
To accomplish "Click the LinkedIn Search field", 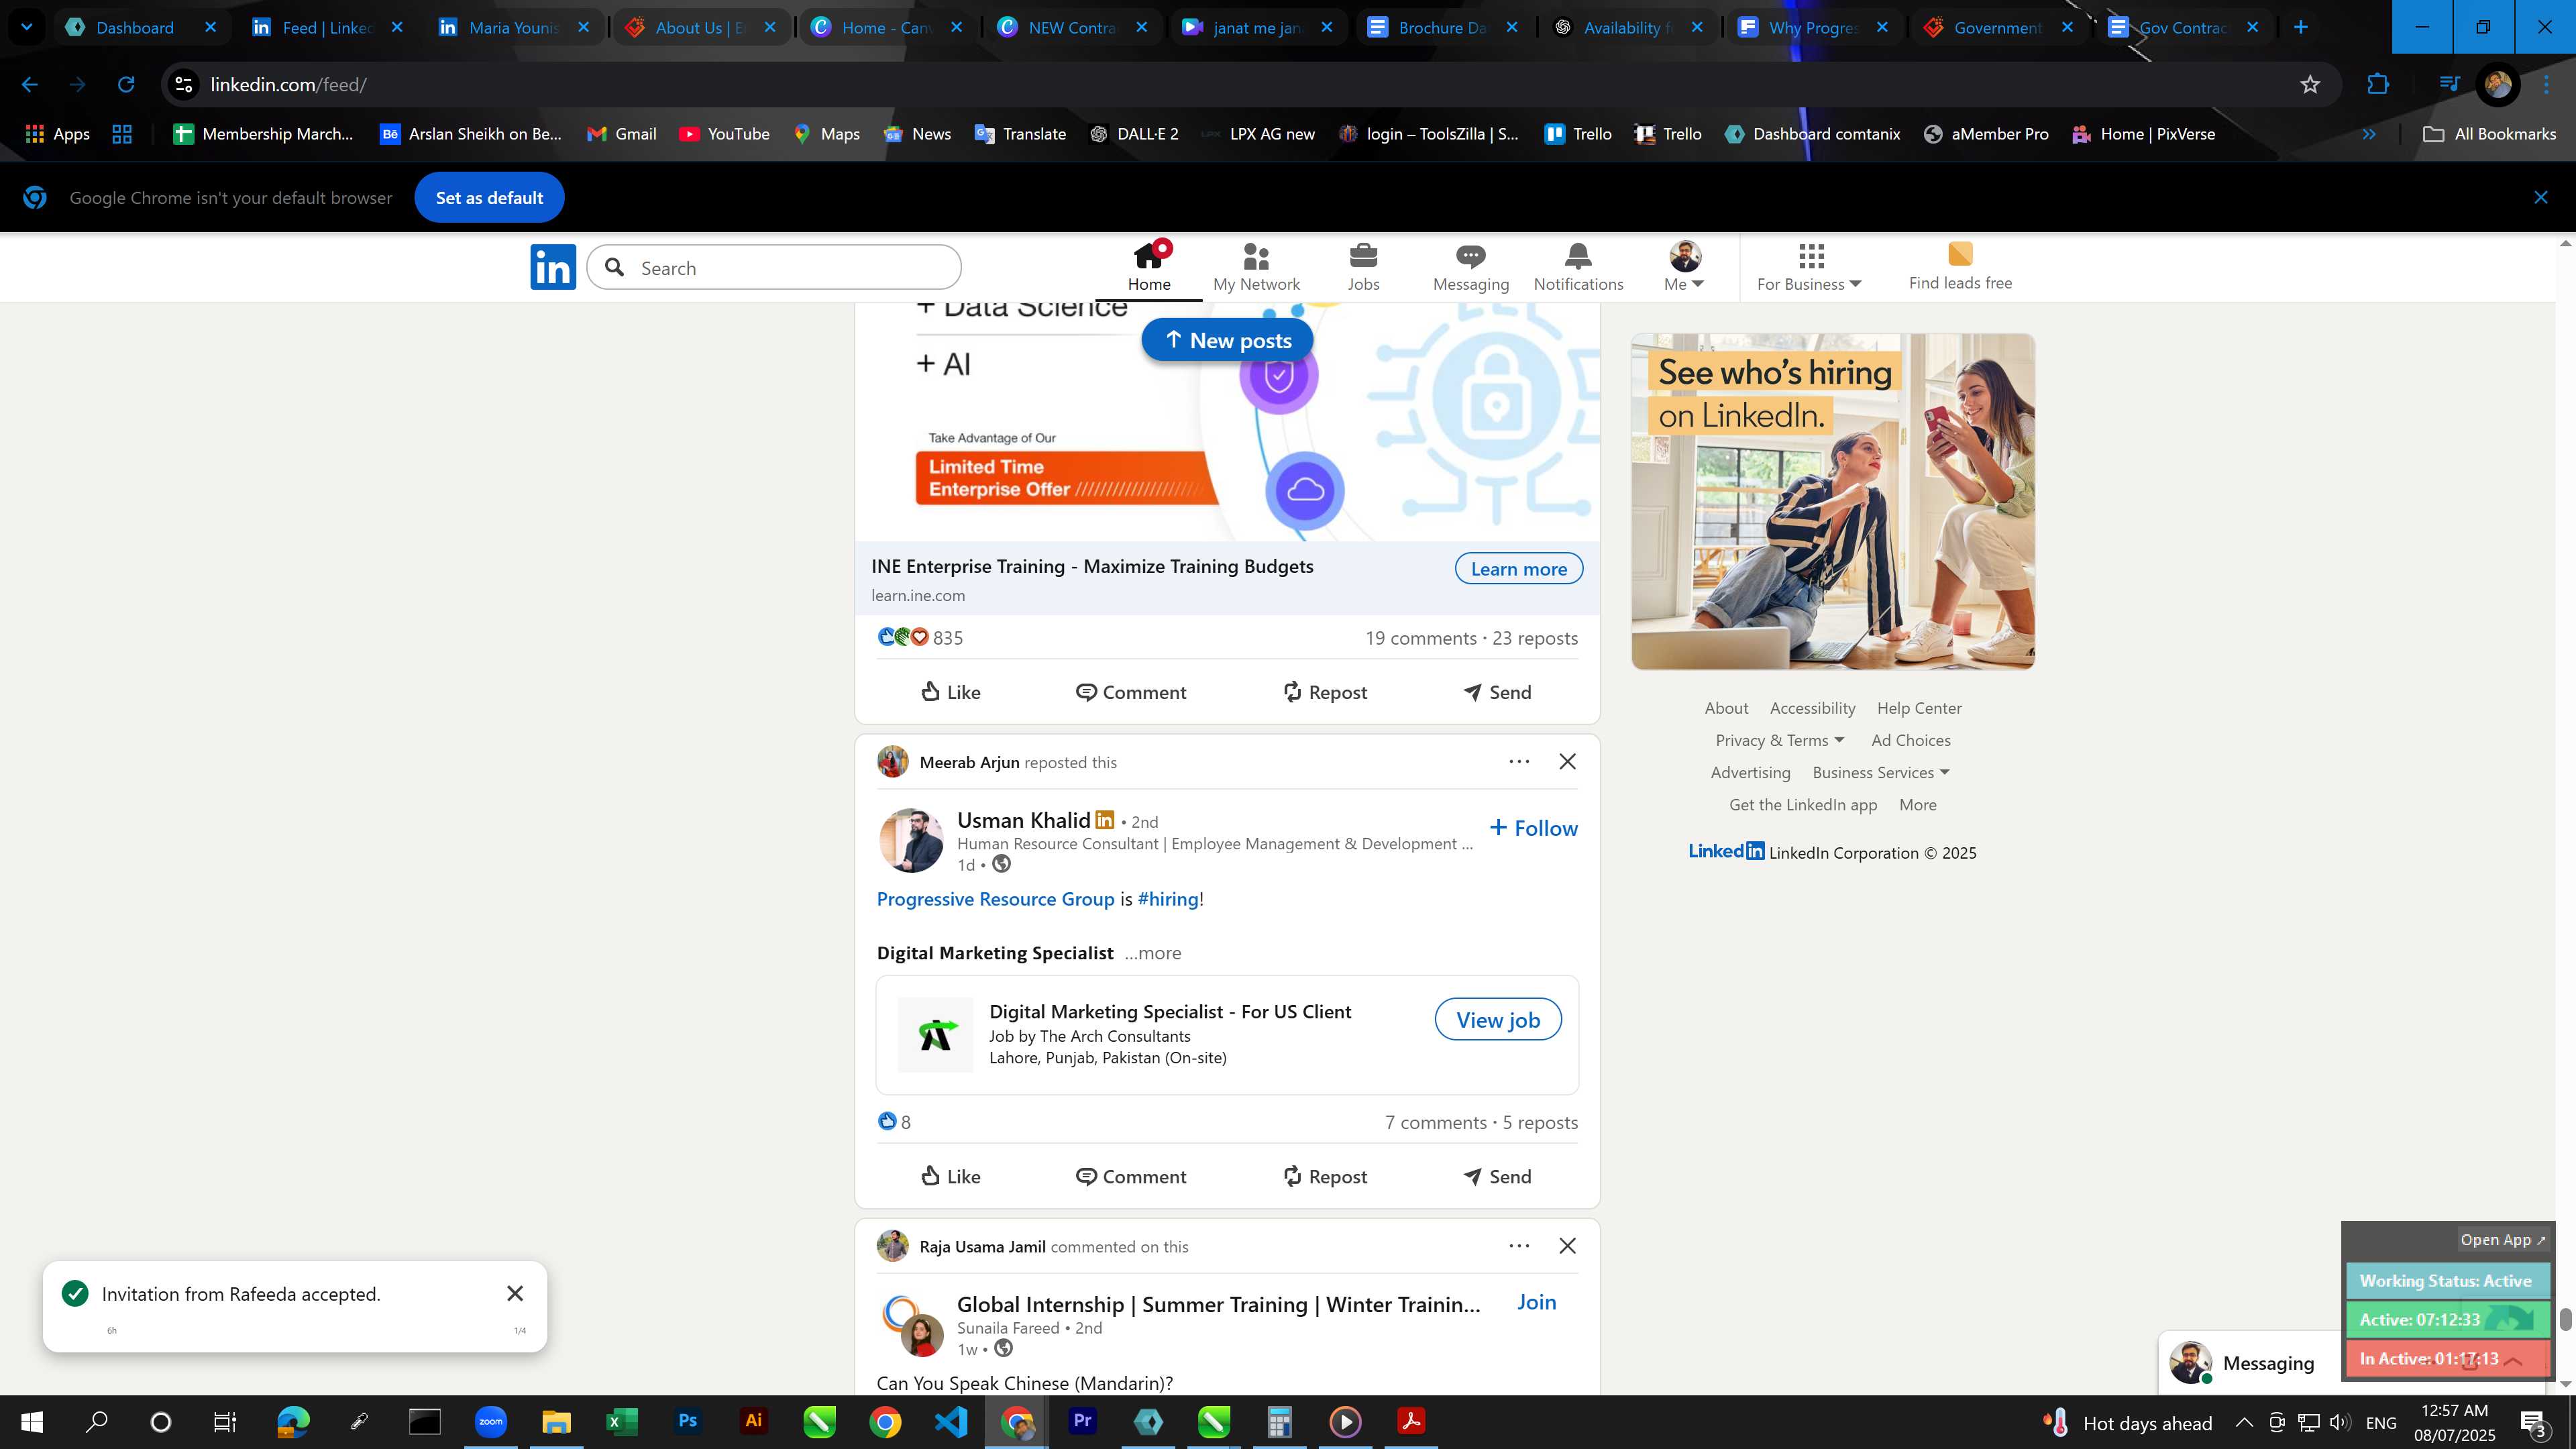I will [x=774, y=268].
